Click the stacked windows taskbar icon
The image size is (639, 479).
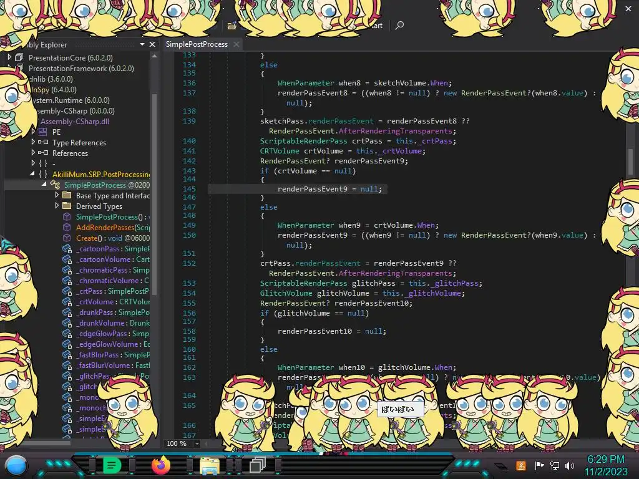pyautogui.click(x=258, y=465)
